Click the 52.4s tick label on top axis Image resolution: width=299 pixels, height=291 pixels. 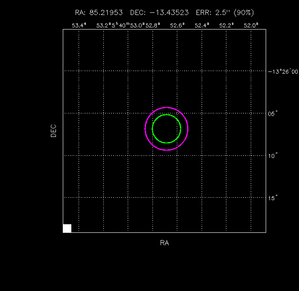click(202, 25)
